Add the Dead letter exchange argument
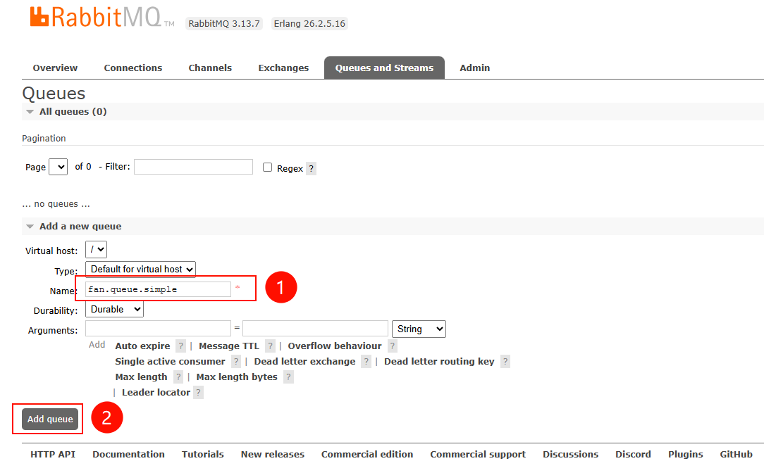 304,362
